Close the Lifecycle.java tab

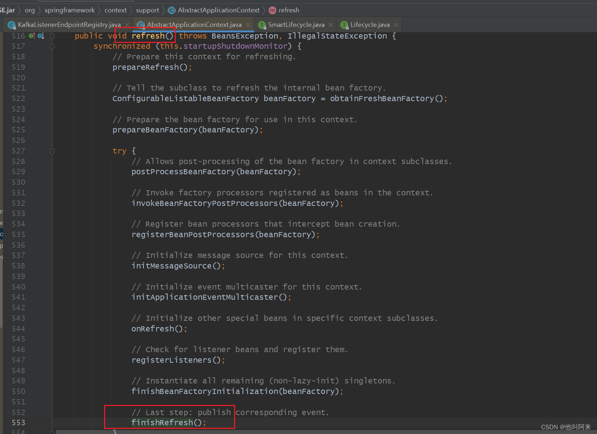[x=396, y=25]
